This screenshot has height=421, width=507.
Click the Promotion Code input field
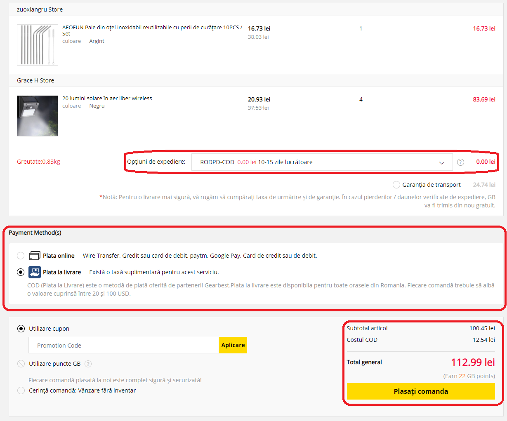point(123,346)
